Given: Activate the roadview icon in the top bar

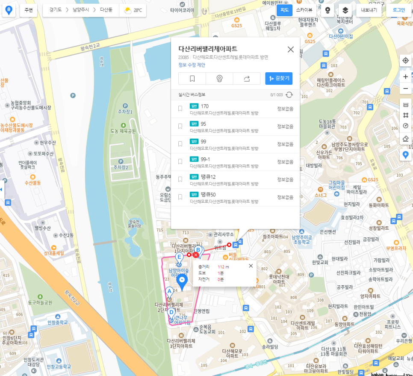Looking at the screenshot, I should [x=327, y=10].
